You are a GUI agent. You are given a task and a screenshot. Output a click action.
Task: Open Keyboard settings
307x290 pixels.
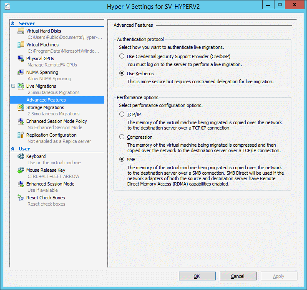36,156
